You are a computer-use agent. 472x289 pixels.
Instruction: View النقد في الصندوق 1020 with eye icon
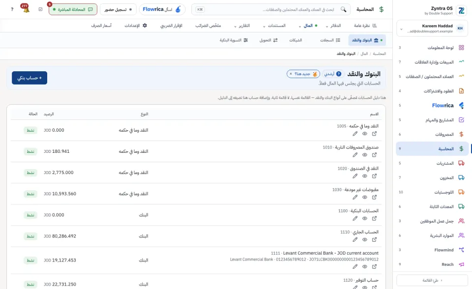364,176
